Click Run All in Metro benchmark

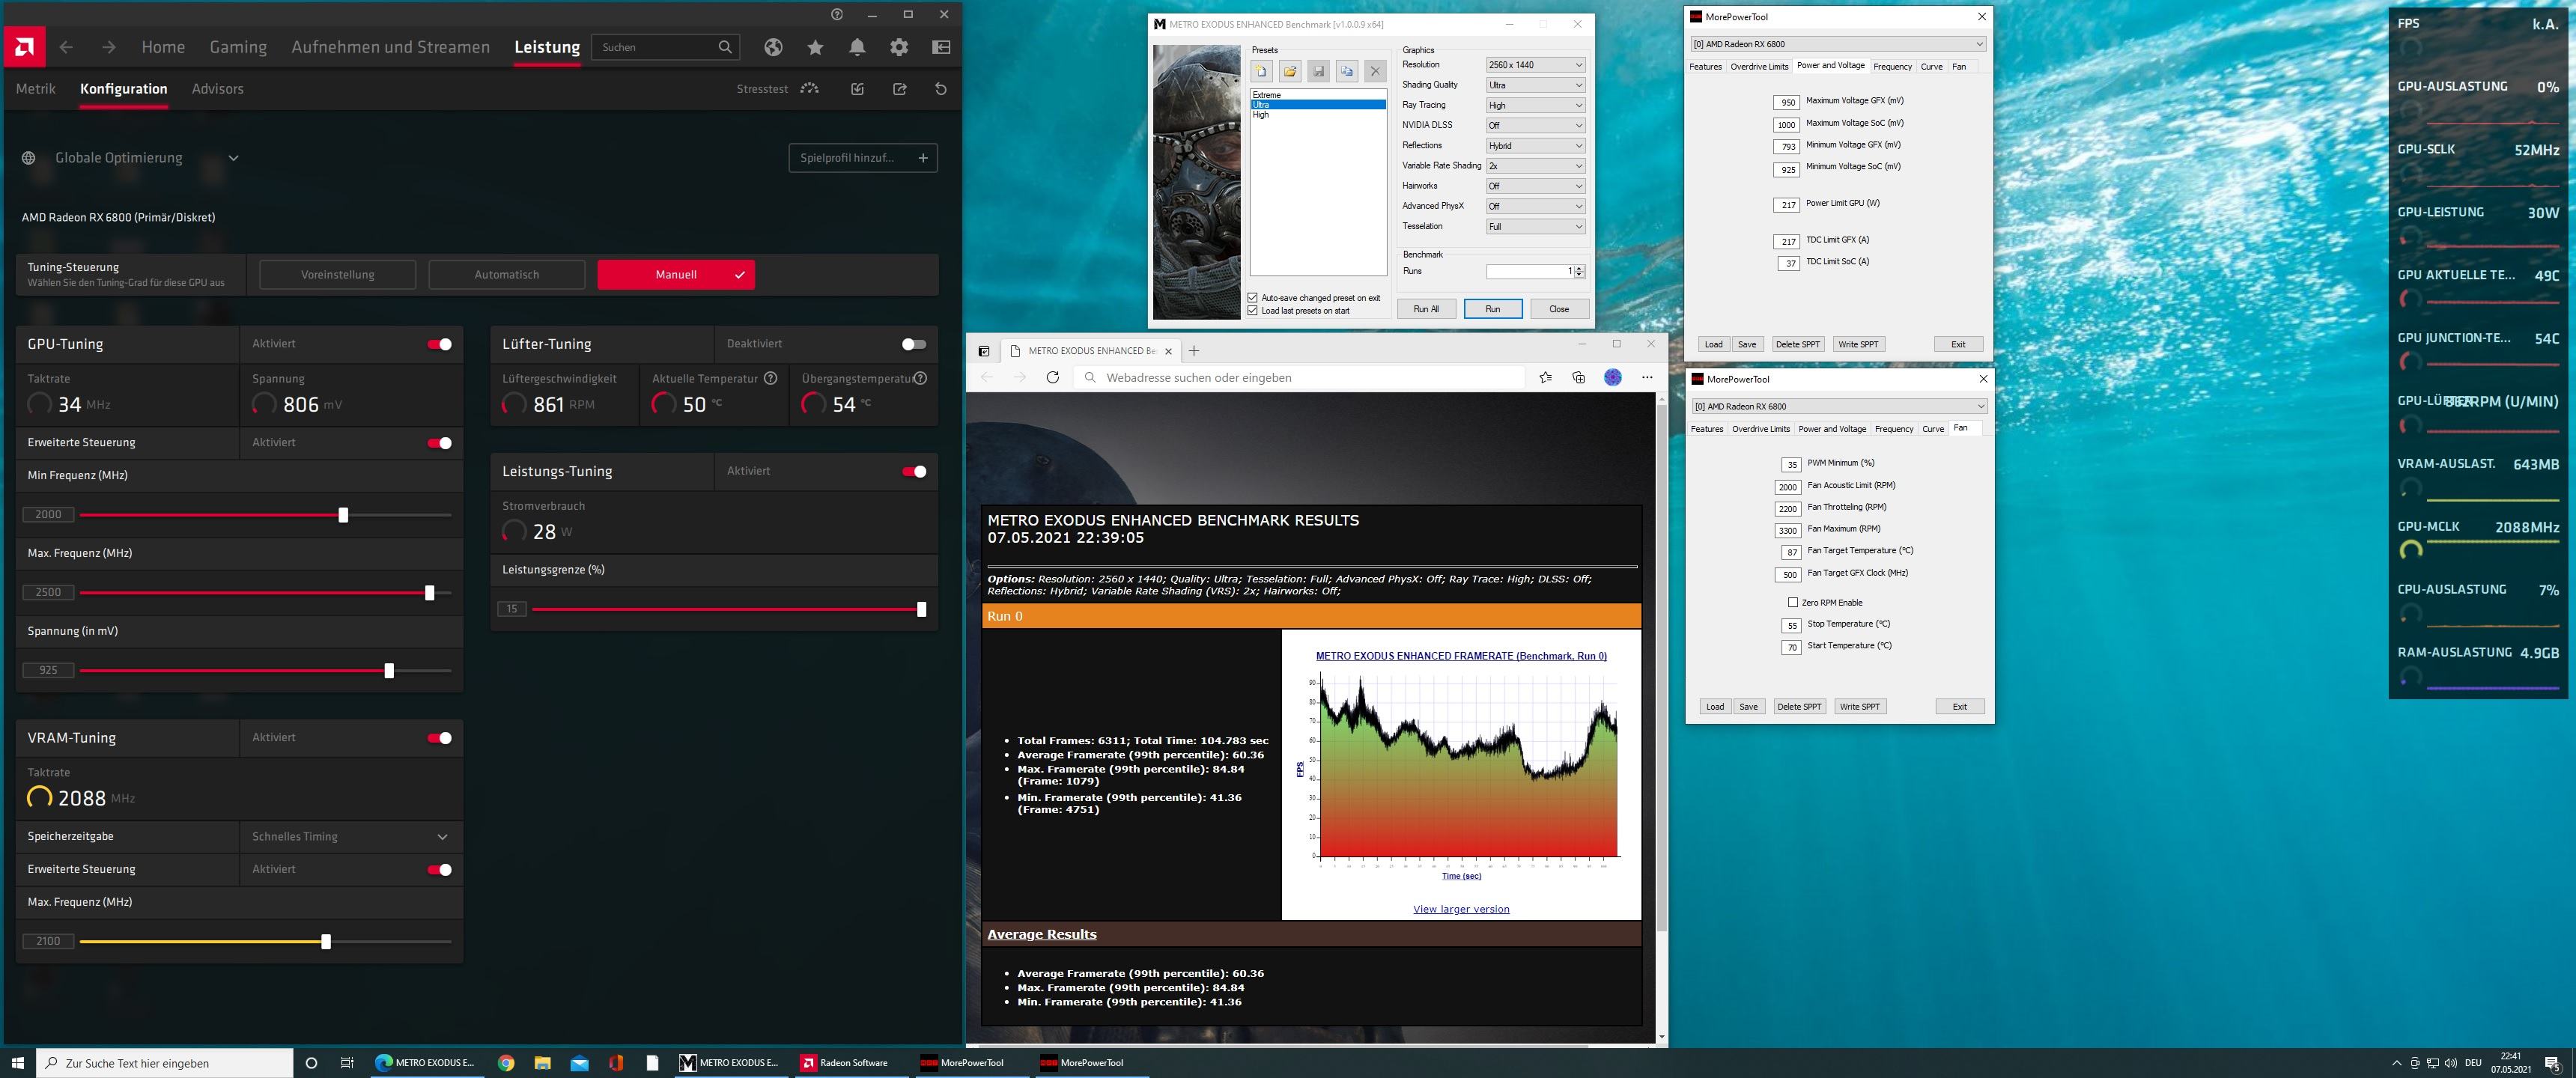pos(1426,309)
